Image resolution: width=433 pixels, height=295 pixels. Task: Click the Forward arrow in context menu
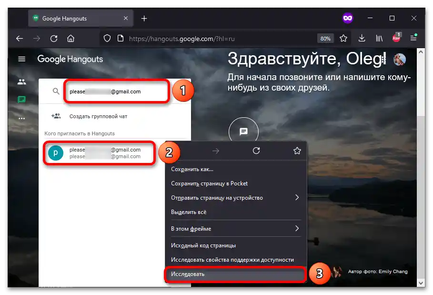coord(216,151)
